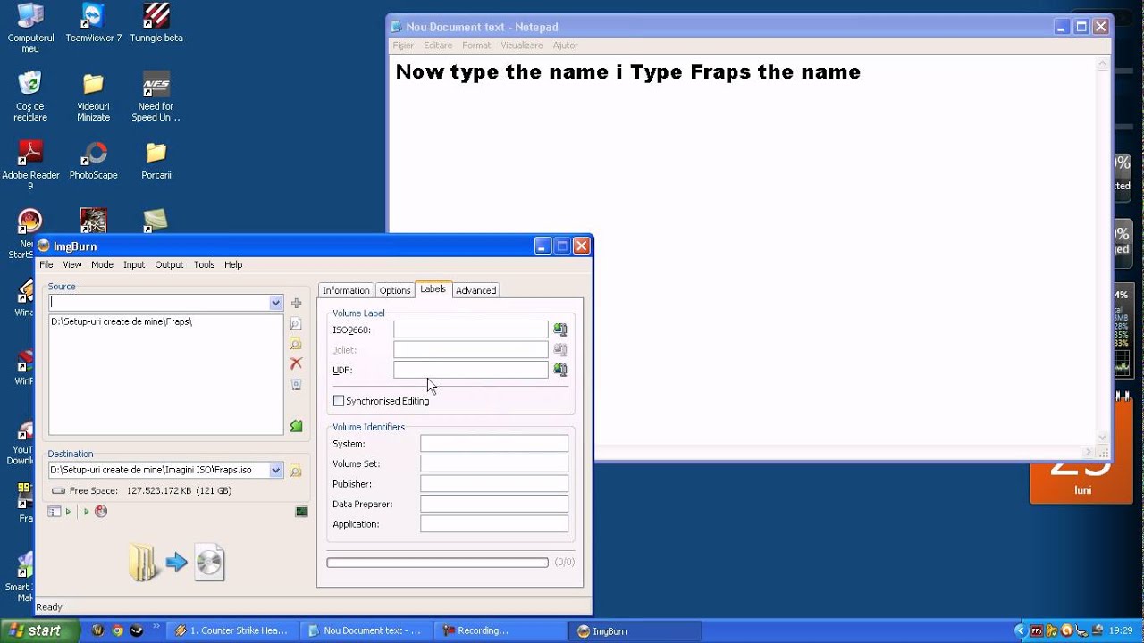Open Notepad's Editare menu
This screenshot has width=1144, height=643.
[438, 46]
